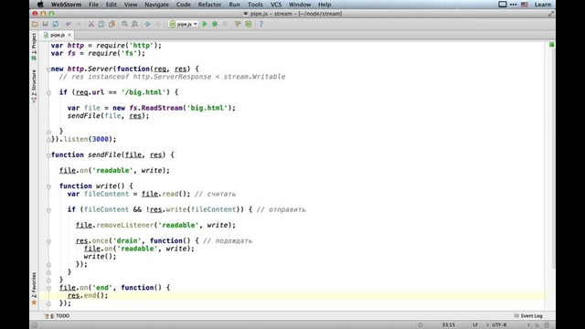Click the Open folder toolbar icon
Screen dimensions: 585x329
pyautogui.click(x=35, y=25)
